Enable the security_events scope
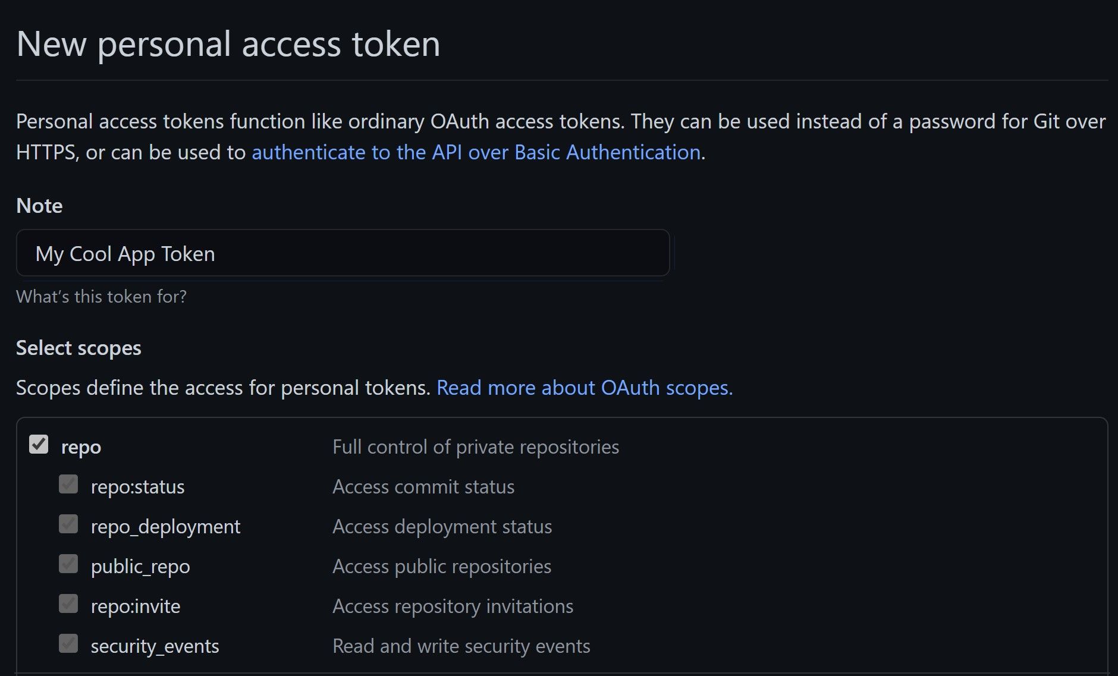This screenshot has width=1118, height=676. click(67, 643)
